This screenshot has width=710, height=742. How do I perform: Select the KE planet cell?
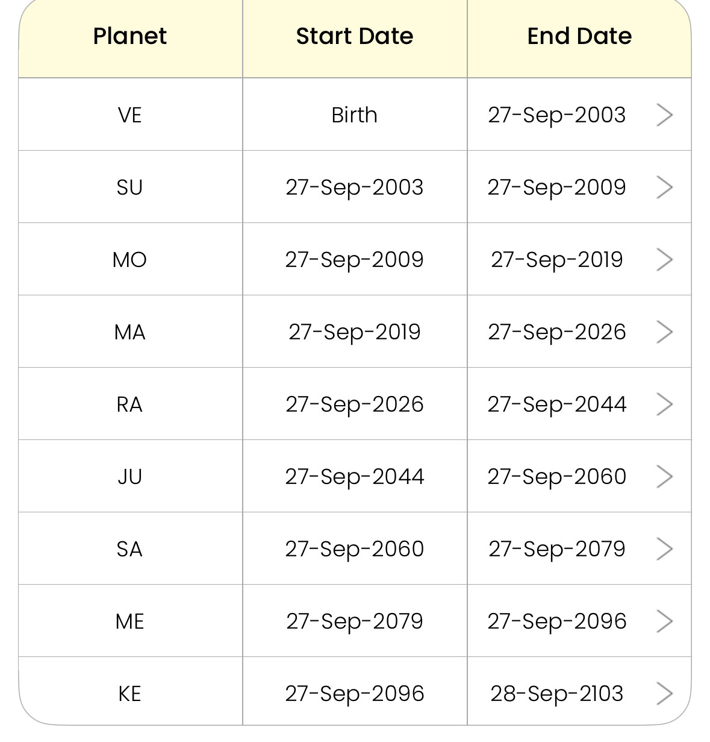[x=130, y=693]
